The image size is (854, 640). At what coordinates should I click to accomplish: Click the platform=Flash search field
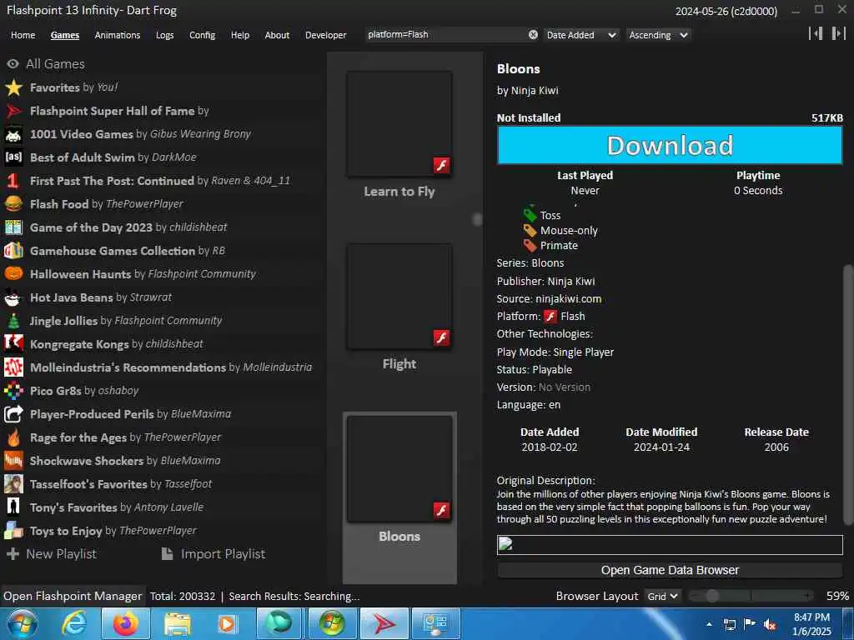pos(447,35)
